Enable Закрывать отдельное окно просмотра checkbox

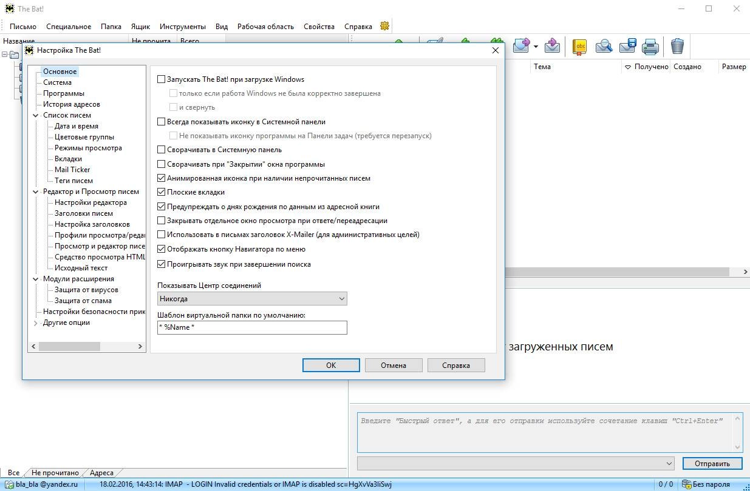(162, 221)
